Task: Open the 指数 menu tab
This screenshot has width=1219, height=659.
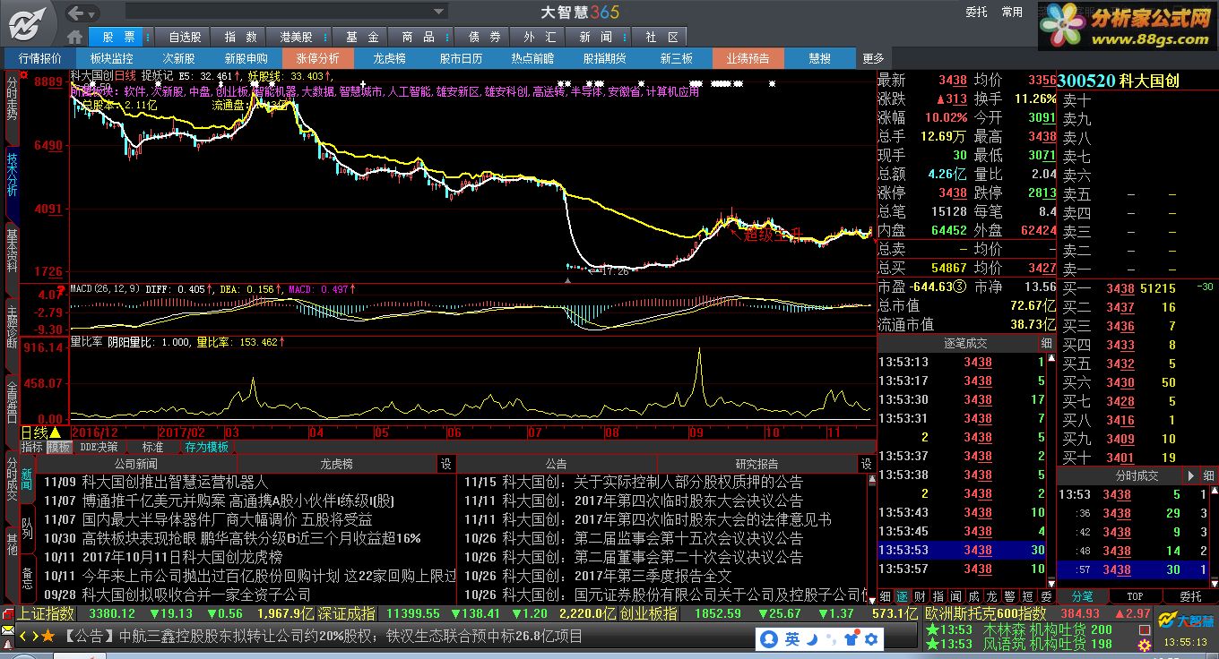Action: (x=240, y=37)
